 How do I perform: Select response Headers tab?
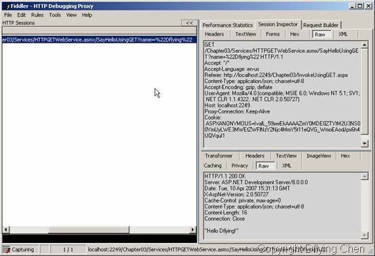[x=255, y=156]
